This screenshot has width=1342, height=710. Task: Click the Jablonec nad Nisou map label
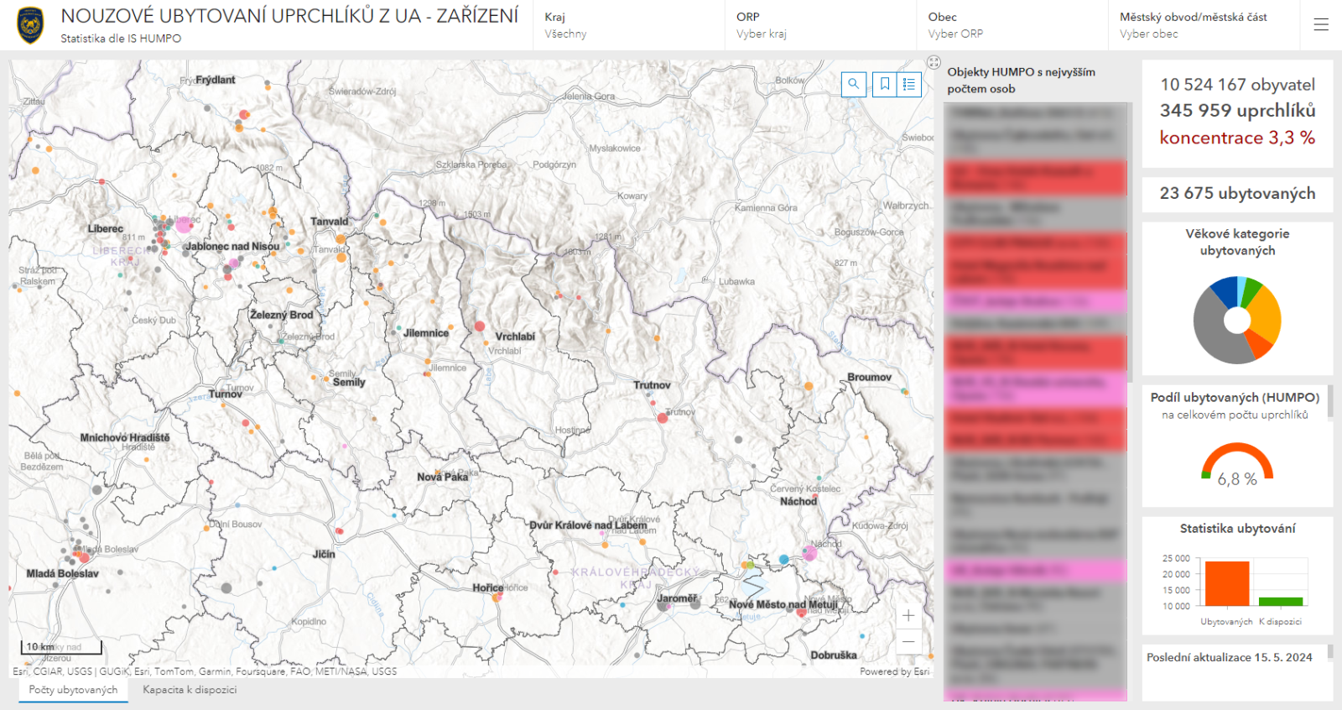(232, 247)
